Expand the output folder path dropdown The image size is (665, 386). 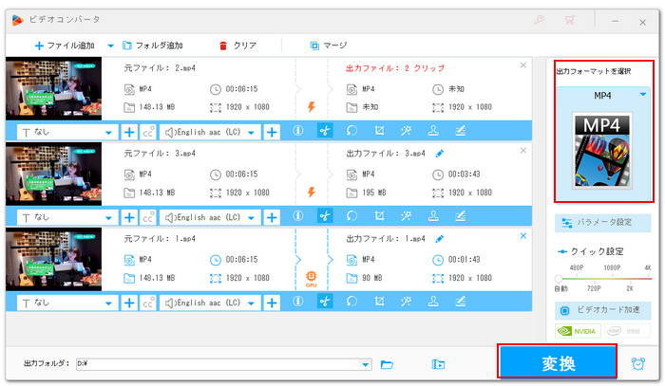coord(365,364)
